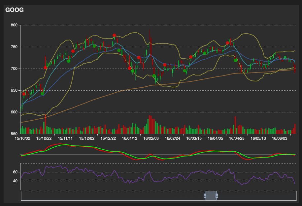
Task: Select the green buy marker in the 16/02/03 dip
Action: coord(154,75)
